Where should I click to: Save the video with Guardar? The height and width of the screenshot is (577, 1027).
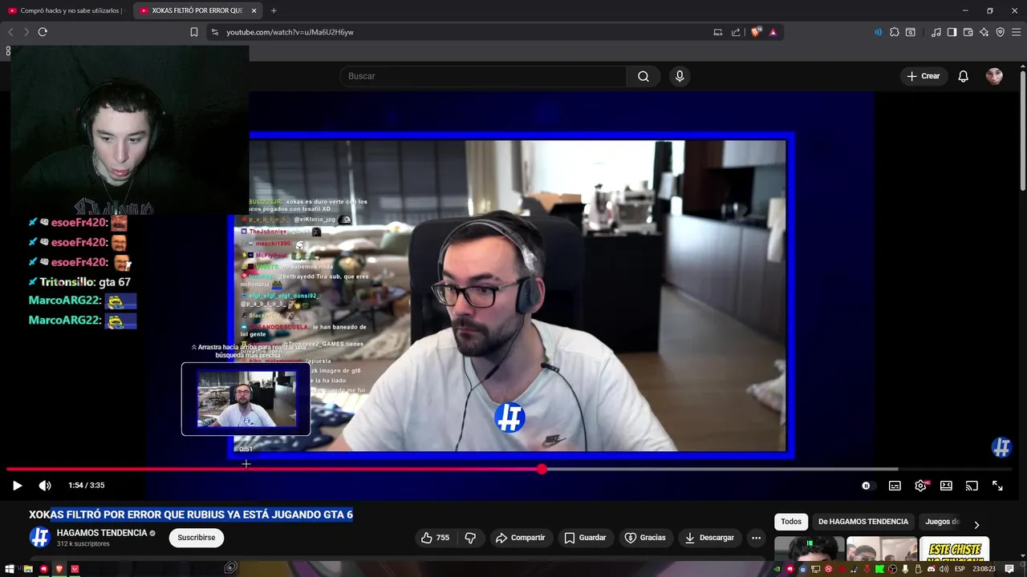(x=585, y=538)
